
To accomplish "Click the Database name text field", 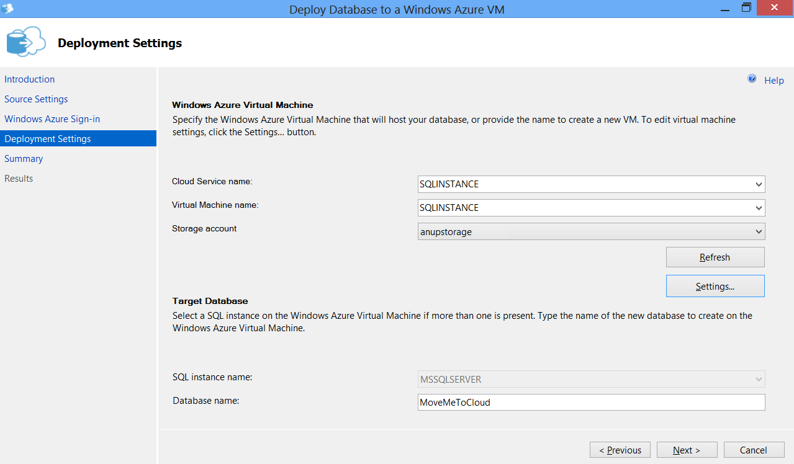I will [591, 403].
